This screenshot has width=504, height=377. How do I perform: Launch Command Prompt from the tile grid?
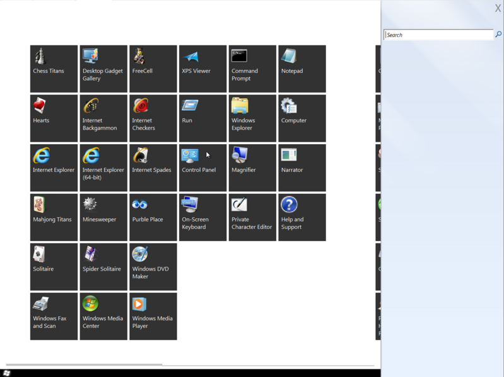(252, 69)
